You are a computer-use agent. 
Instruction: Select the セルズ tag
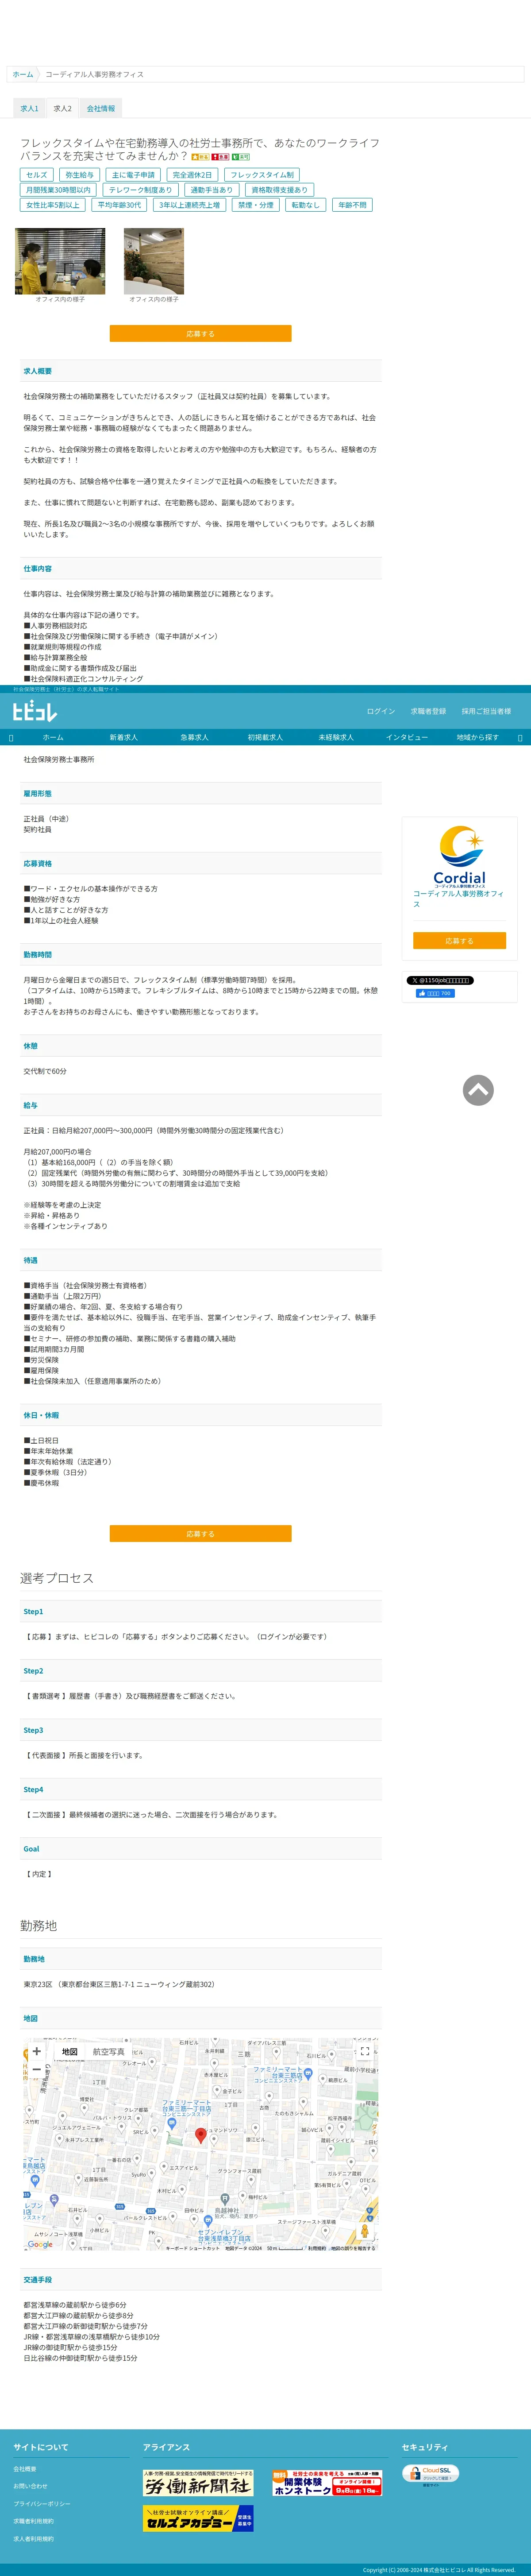37,175
